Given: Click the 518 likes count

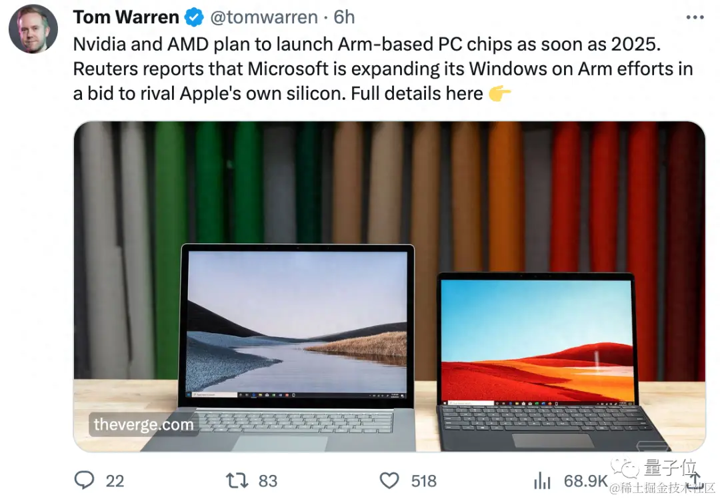Looking at the screenshot, I should point(423,481).
